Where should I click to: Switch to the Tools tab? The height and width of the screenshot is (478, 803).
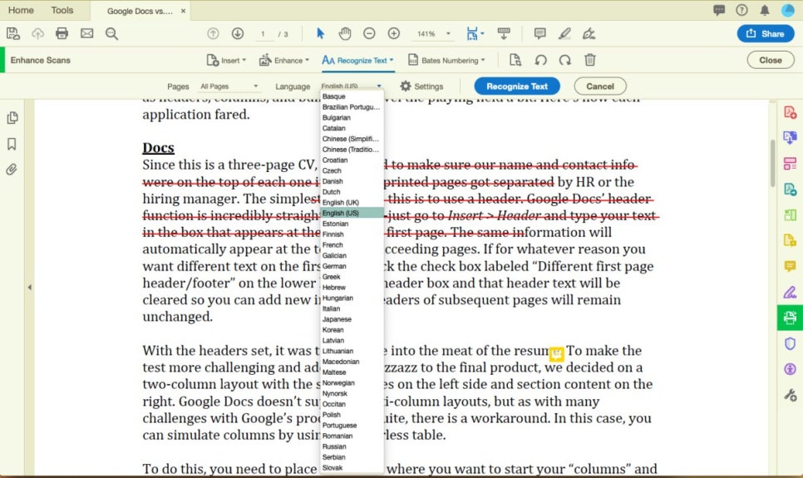(62, 10)
